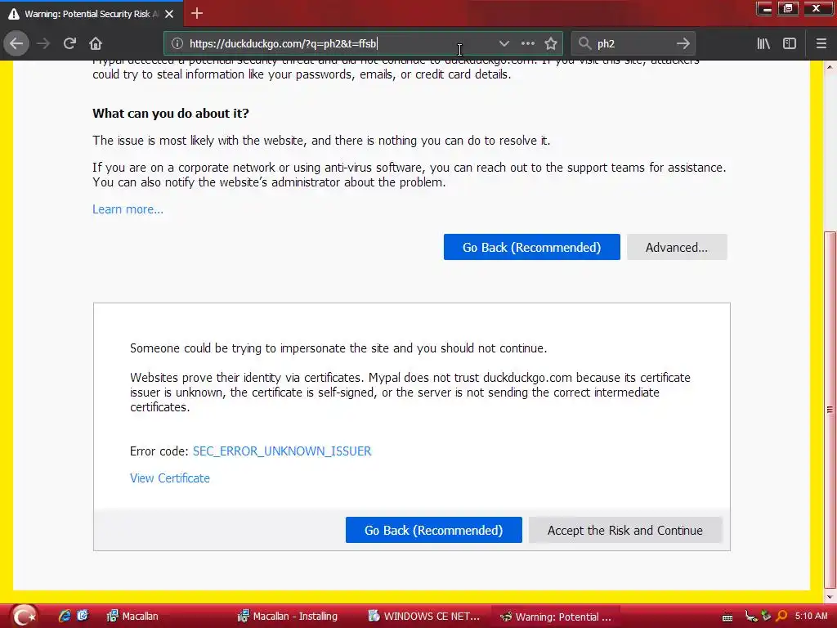837x628 pixels.
Task: Select the Warning: Potential Security Risk tab
Action: [92, 14]
